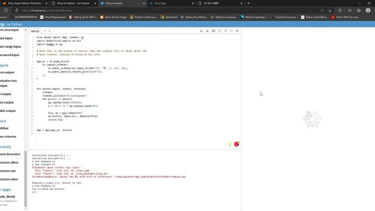Screen dimensions: 375x211
Task: Add a new file with the plus icon
Action: (x=45, y=31)
